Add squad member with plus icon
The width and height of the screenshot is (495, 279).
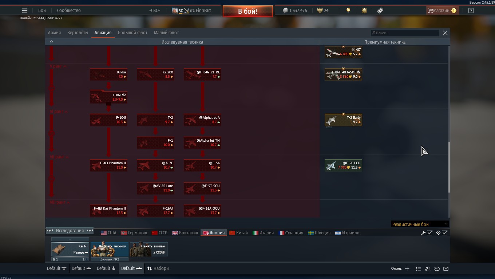407,268
